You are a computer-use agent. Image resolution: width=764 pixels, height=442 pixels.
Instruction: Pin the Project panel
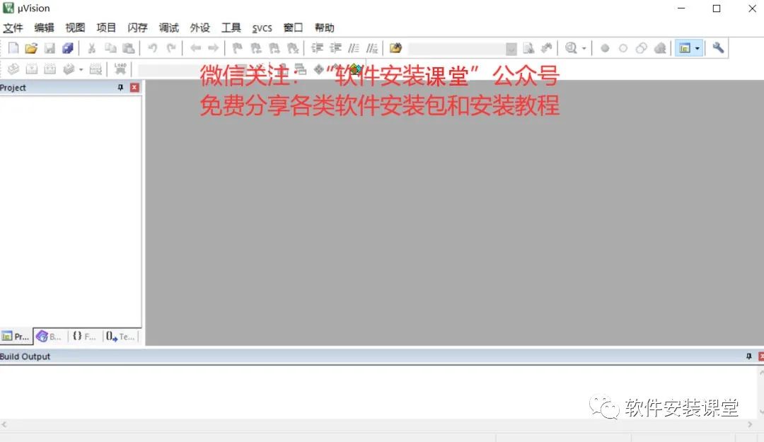click(120, 88)
